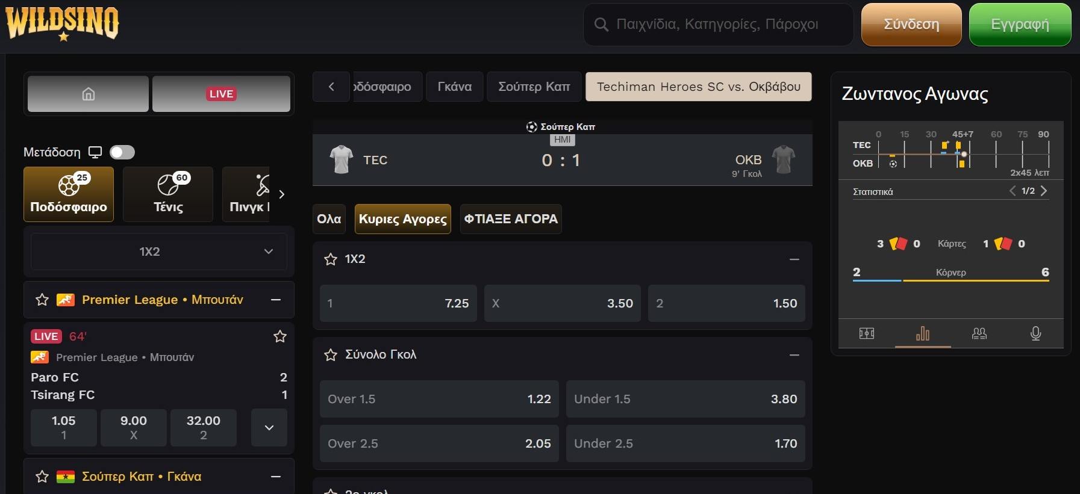
Task: Click the Εγγραφή register button
Action: point(1020,25)
